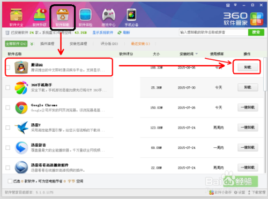Tick the checkbox for Google Chrome
Viewport: 268px width, 199px height.
click(x=8, y=108)
